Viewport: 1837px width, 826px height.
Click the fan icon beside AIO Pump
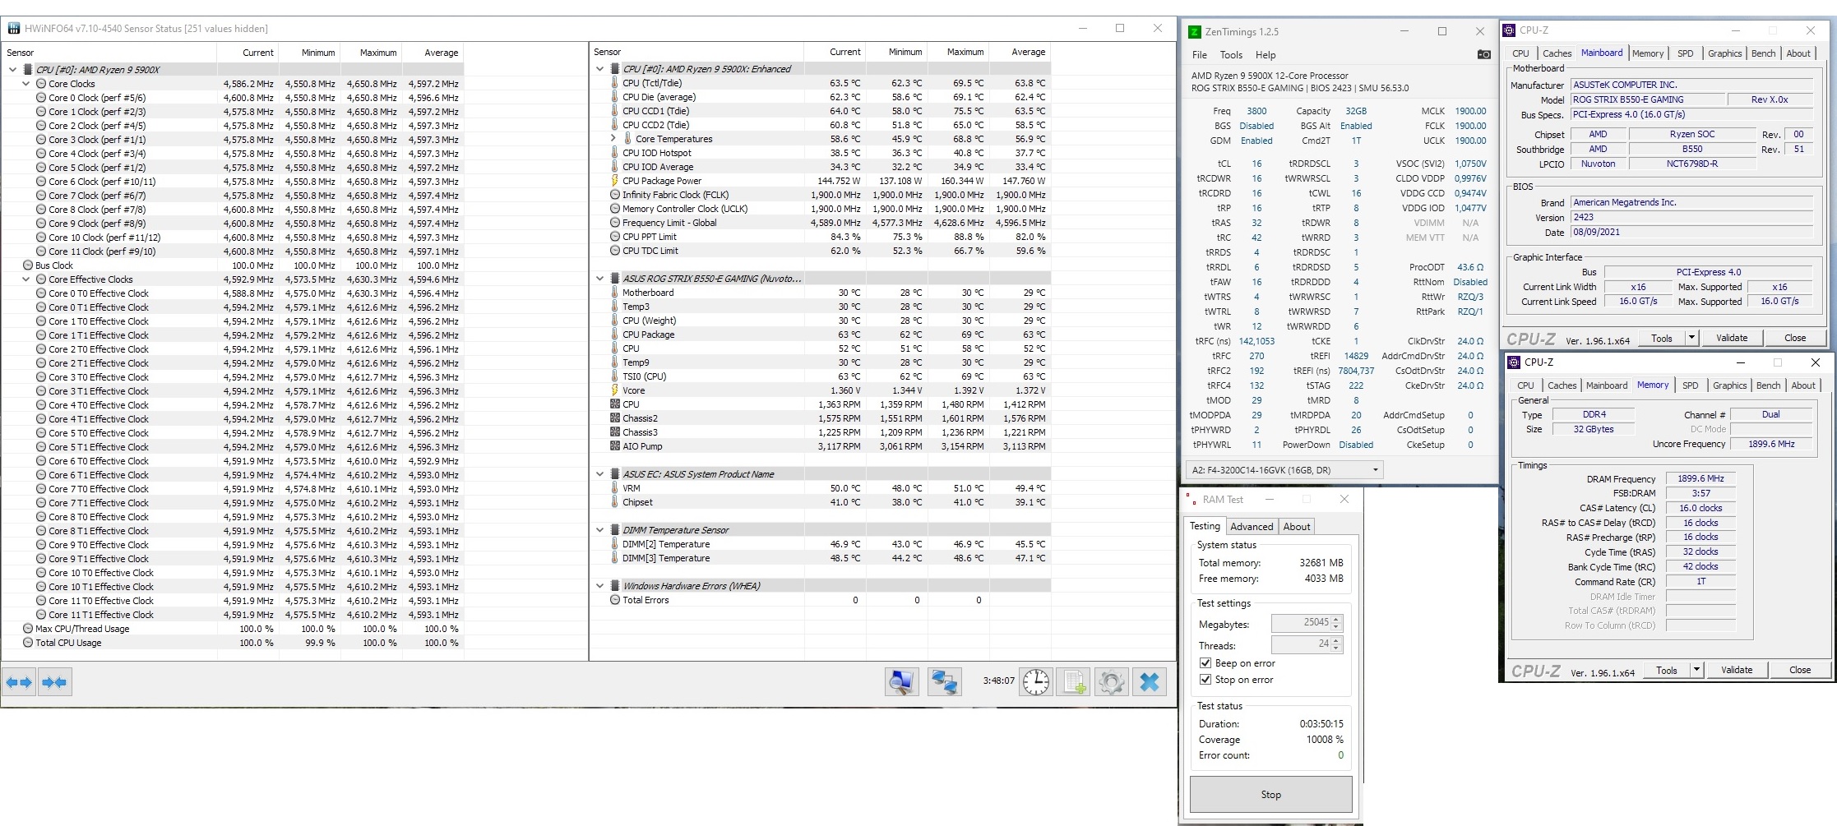click(x=614, y=446)
